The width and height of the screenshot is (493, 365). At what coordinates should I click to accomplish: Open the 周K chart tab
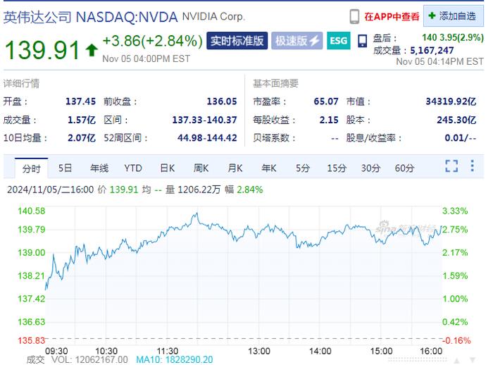[x=201, y=168]
